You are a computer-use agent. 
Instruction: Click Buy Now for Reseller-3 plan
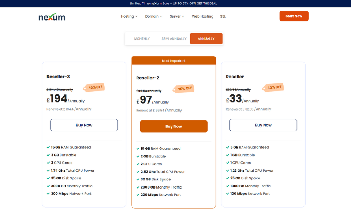point(84,125)
